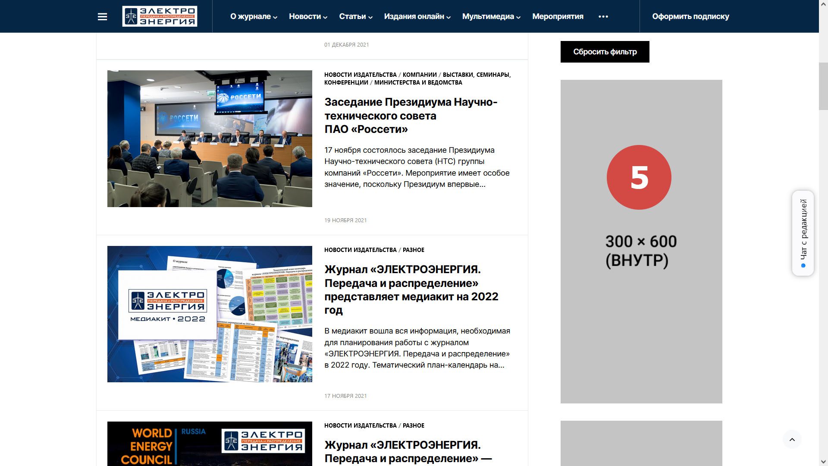Viewport: 828px width, 466px height.
Task: Expand the 'Издания онлайн' dropdown
Action: pos(417,16)
